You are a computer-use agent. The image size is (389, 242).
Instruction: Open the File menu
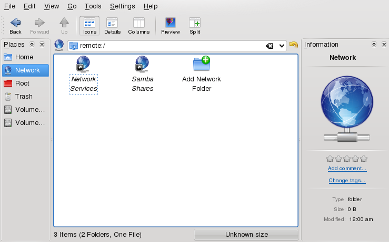pyautogui.click(x=9, y=6)
